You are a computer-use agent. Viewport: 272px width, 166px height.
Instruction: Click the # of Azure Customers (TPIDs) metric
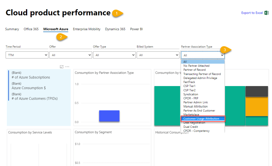tap(35, 98)
